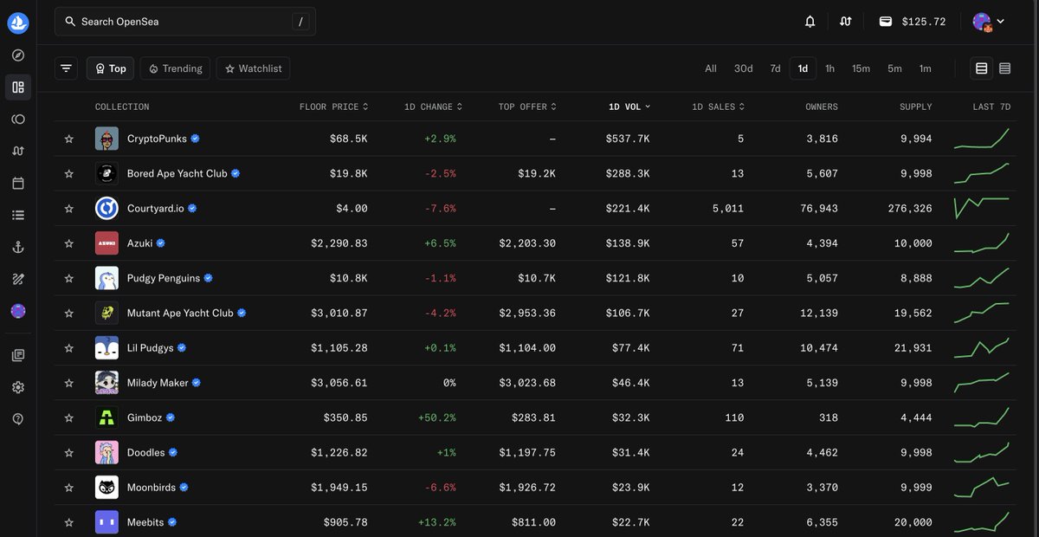Open notifications bell icon

[810, 22]
